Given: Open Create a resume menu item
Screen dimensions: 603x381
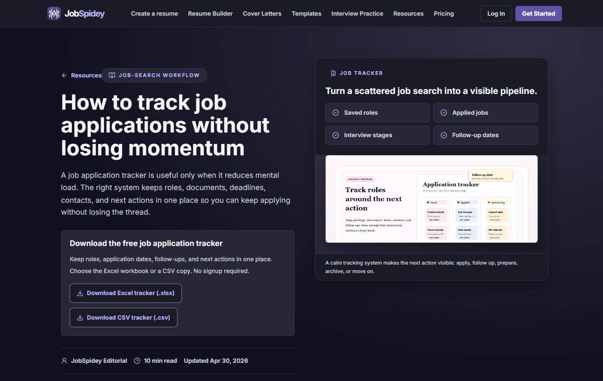Looking at the screenshot, I should tap(154, 14).
